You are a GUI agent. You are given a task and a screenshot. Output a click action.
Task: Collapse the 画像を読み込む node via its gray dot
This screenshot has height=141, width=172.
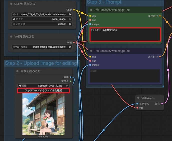[18, 71]
